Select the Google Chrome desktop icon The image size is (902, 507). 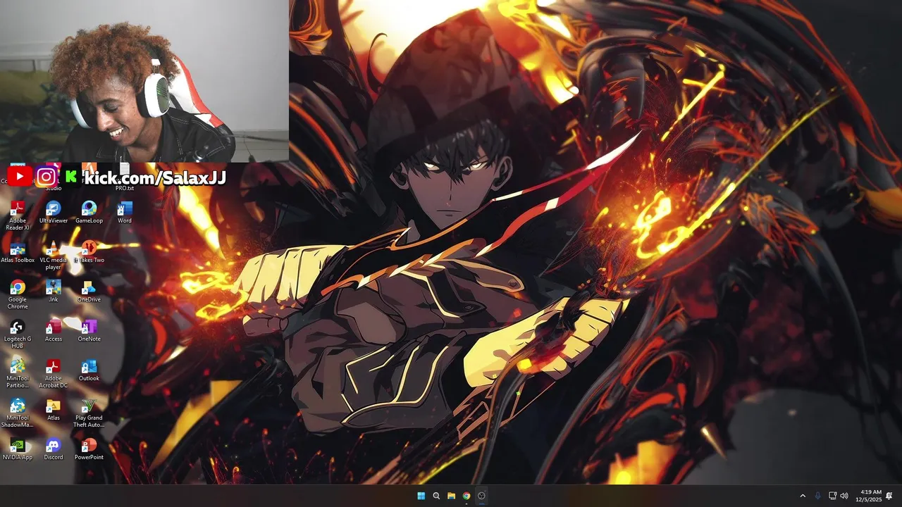[18, 294]
